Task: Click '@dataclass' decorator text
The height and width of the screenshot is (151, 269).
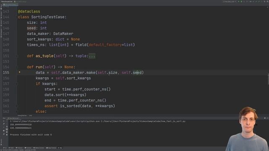Action: (x=29, y=11)
